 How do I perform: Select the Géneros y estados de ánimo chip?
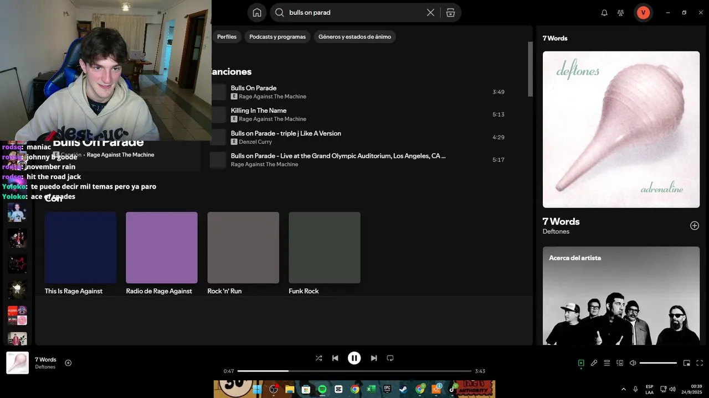click(x=354, y=37)
